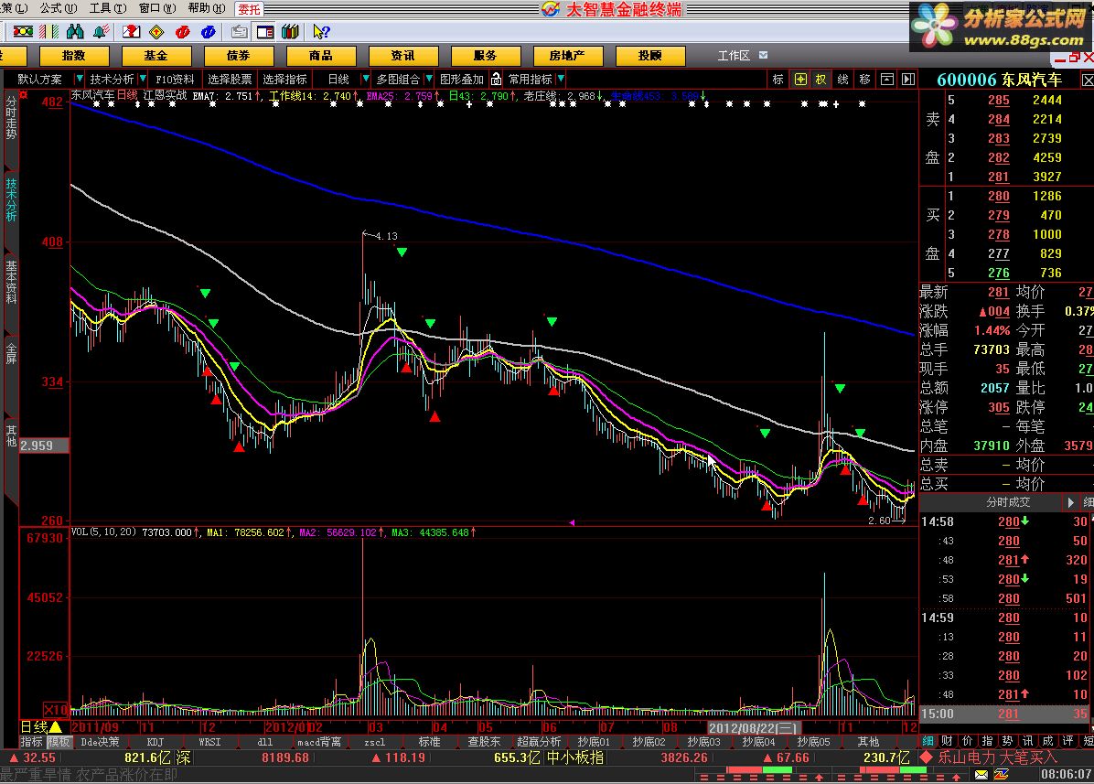Screen dimensions: 1094x784
Task: Click the blue circular toolbar icon
Action: coord(208,31)
